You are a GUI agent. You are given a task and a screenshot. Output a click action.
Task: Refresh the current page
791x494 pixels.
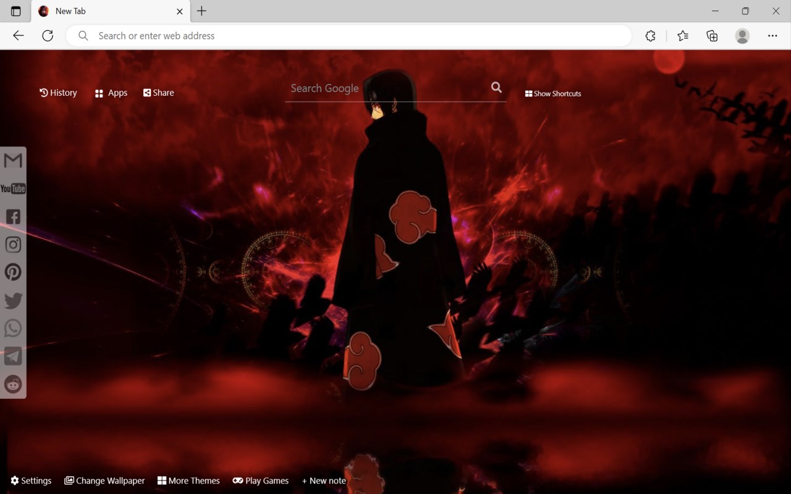(48, 36)
